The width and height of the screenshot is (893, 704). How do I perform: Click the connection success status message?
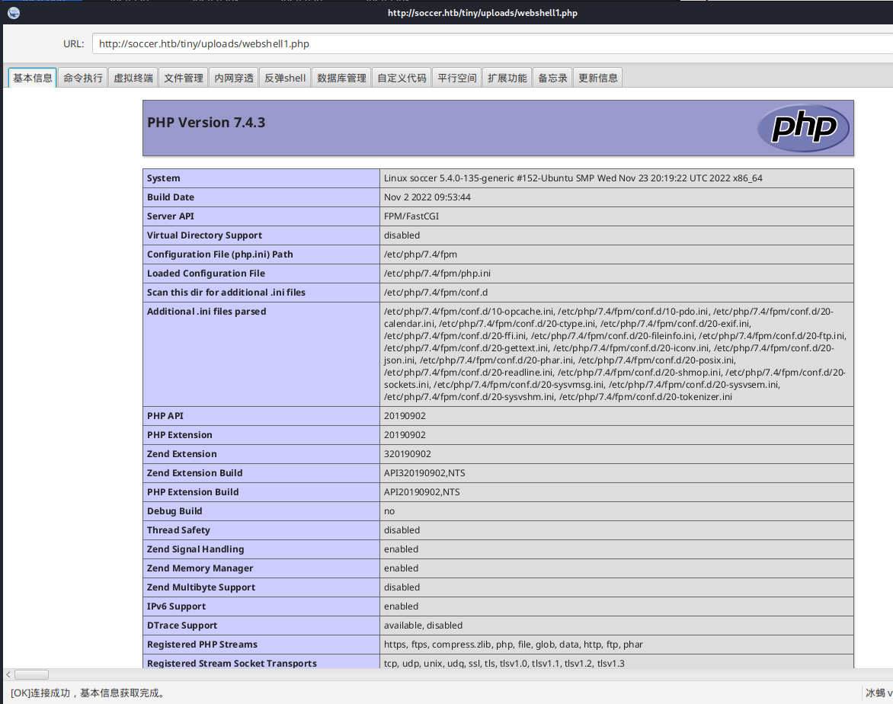(x=88, y=693)
